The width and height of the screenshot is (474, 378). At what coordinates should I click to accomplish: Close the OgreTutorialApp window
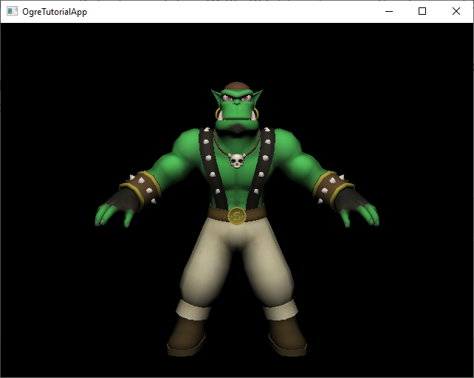456,12
